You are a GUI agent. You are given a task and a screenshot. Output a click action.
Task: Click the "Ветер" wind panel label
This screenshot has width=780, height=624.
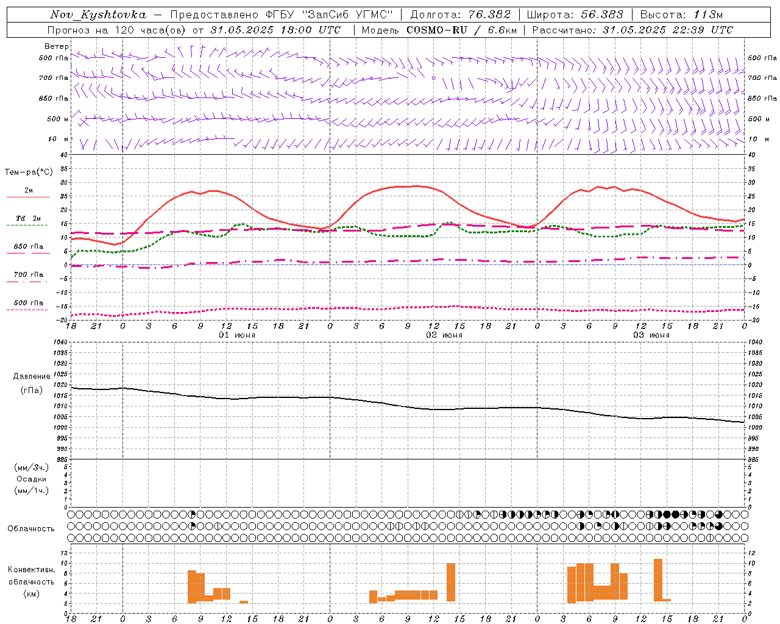(57, 46)
